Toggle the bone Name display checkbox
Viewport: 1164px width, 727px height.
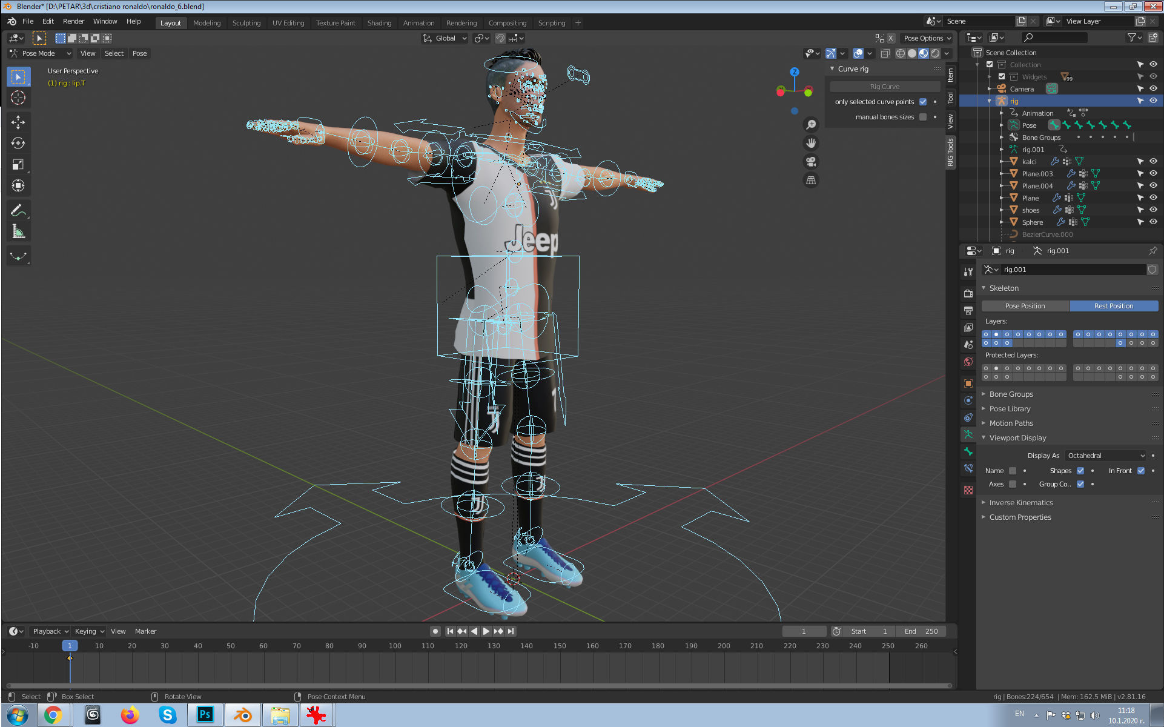1013,471
